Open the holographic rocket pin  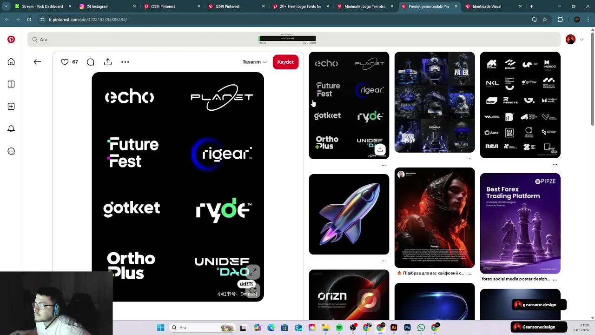pos(349,214)
